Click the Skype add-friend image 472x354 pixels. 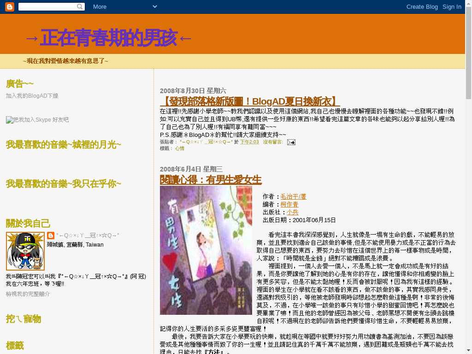37,120
